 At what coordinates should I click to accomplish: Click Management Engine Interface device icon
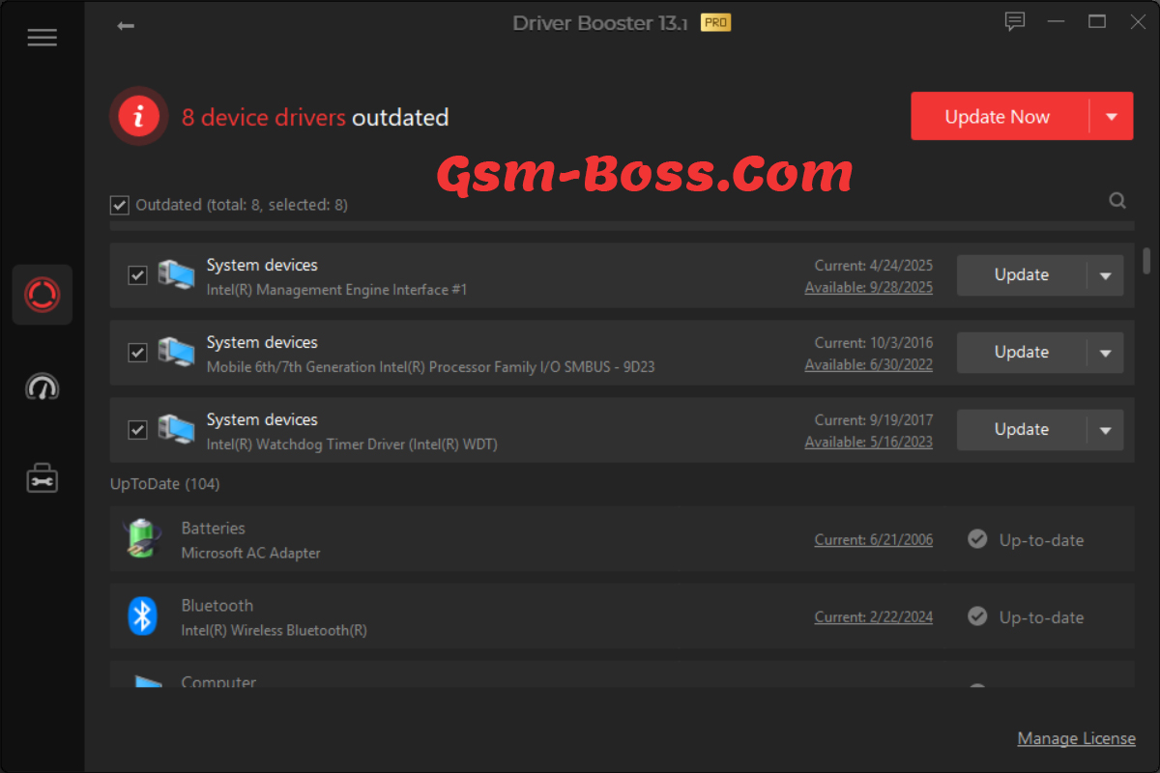click(175, 275)
